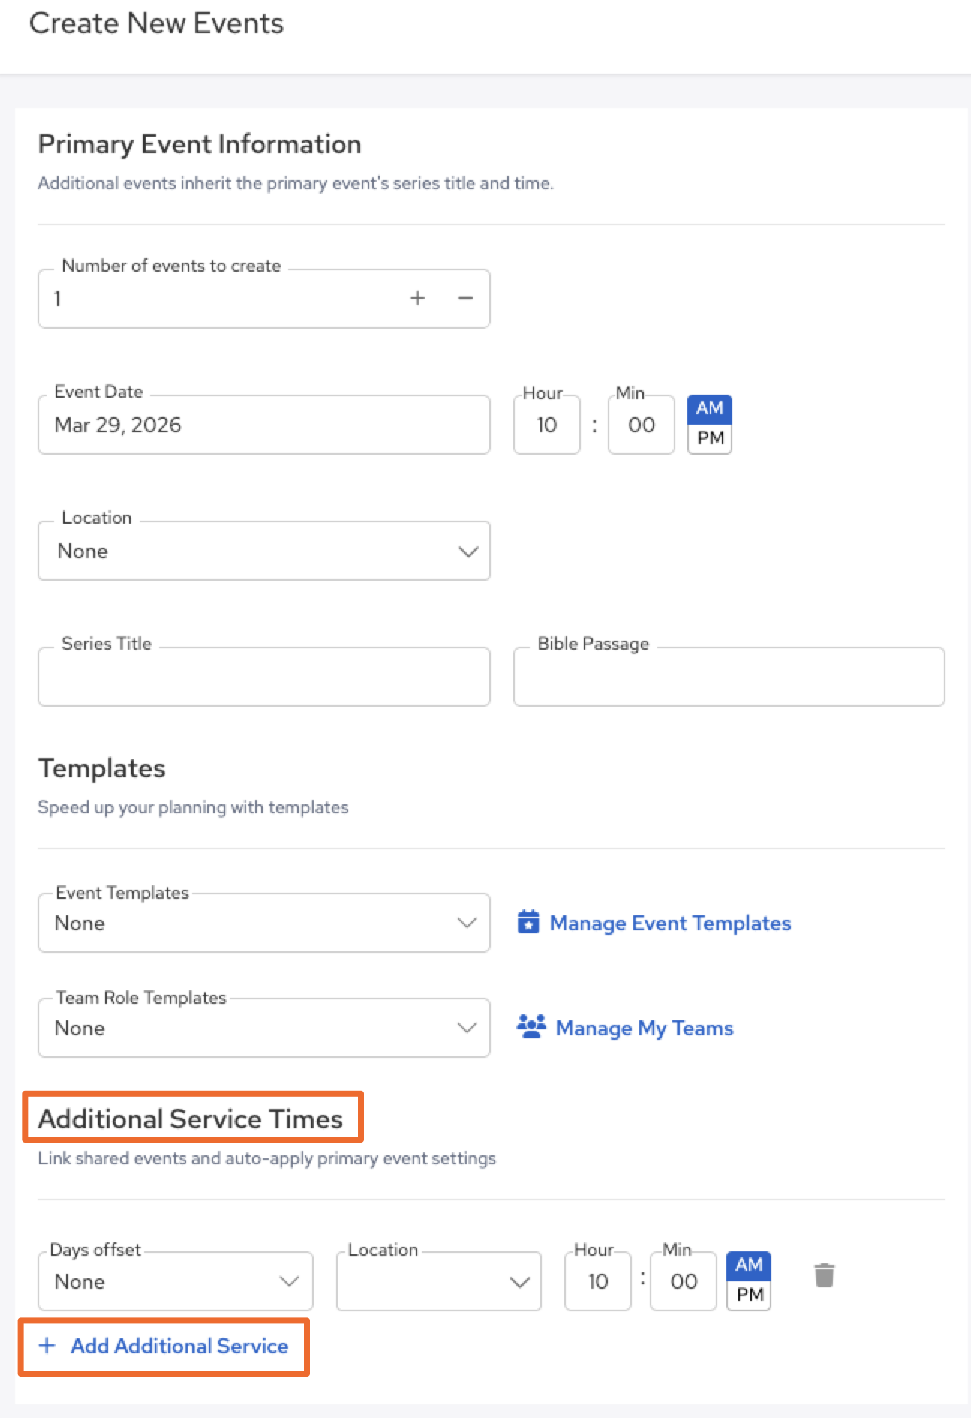
Task: Open the Team Role Templates dropdown
Action: point(263,1028)
